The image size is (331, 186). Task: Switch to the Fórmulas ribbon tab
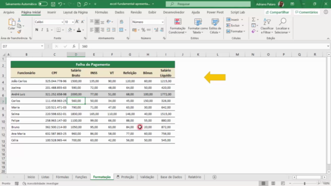[x=101, y=12]
